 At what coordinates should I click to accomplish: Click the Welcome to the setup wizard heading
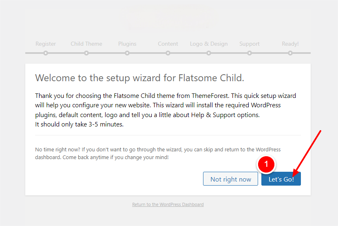139,78
